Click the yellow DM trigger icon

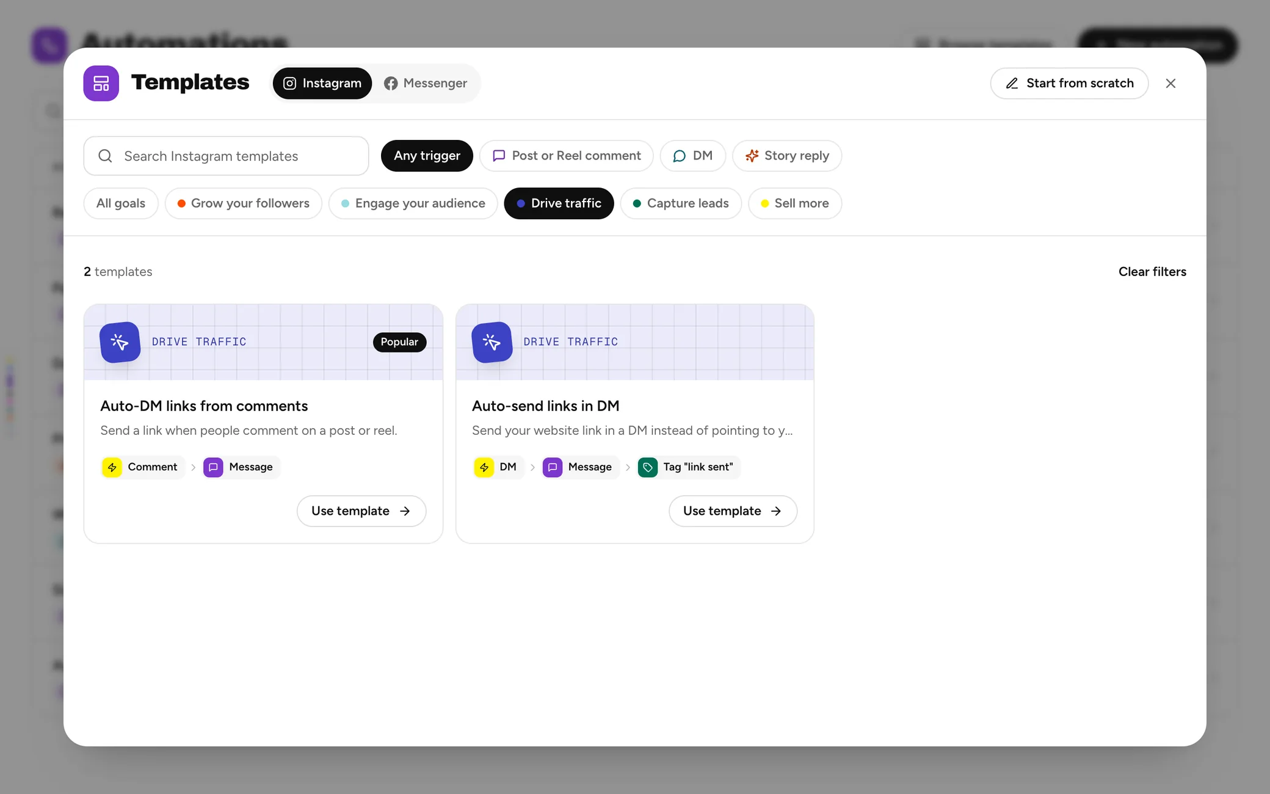click(484, 467)
